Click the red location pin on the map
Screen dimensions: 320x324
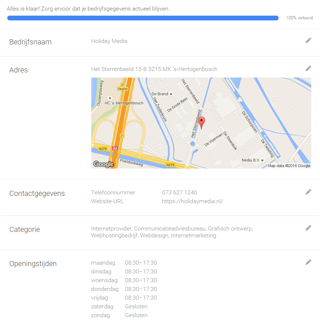[201, 123]
